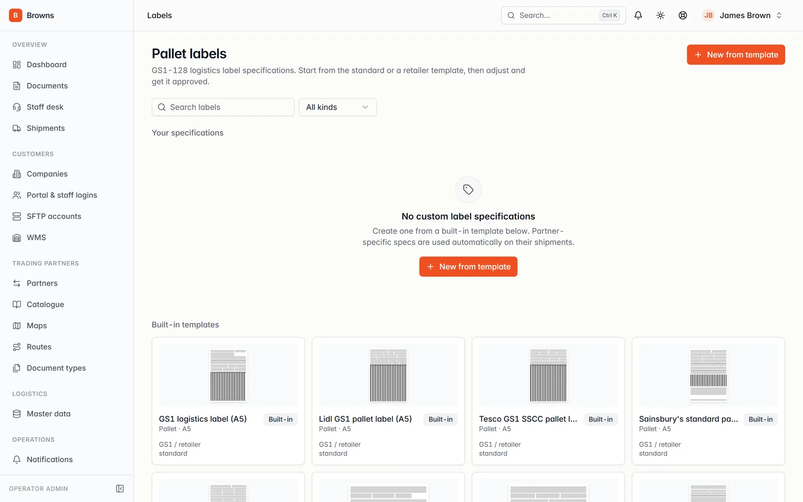
Task: Click the global Search box
Action: point(563,16)
